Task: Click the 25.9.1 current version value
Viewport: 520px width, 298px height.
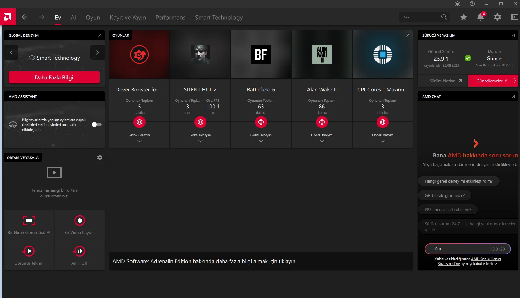Action: 441,58
